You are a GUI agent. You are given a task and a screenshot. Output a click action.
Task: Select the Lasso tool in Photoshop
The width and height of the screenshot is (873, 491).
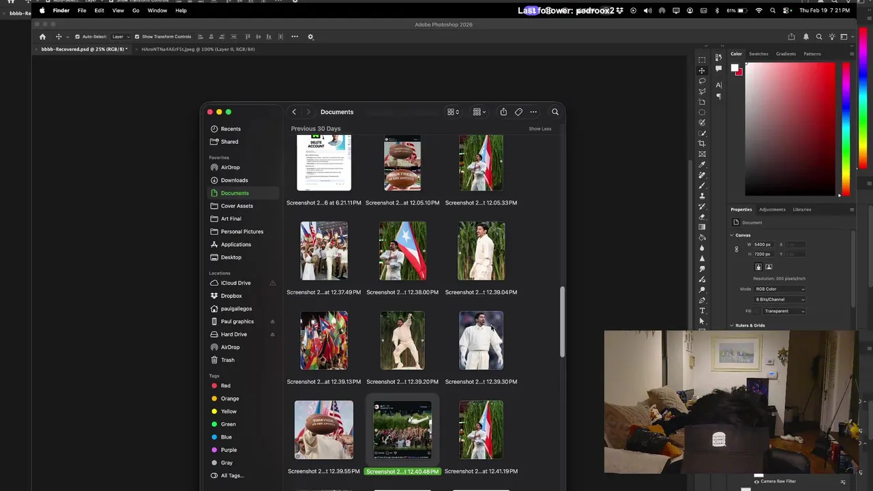[x=702, y=81]
